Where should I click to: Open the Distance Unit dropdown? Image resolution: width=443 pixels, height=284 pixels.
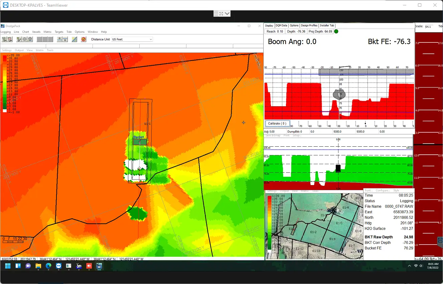point(132,39)
